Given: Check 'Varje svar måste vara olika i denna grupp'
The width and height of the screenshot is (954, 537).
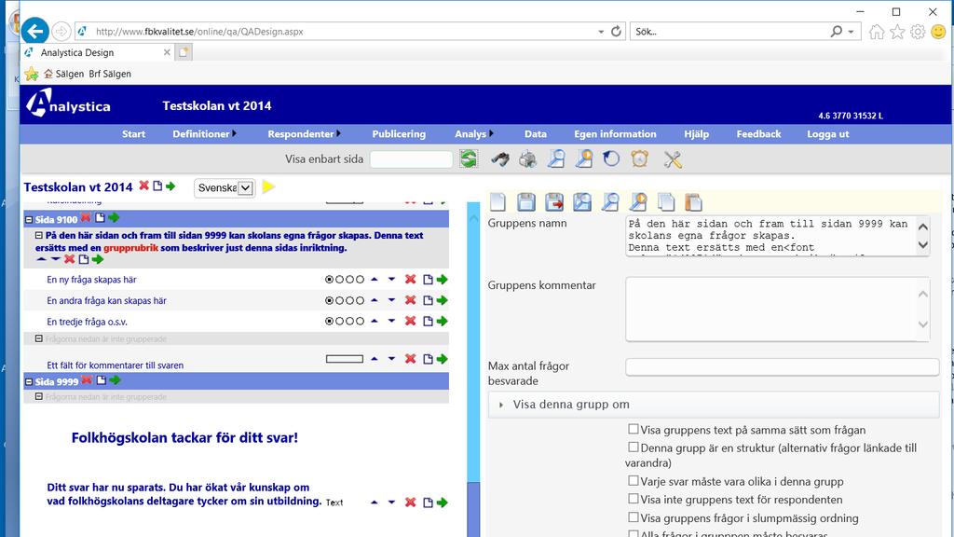Looking at the screenshot, I should coord(634,480).
